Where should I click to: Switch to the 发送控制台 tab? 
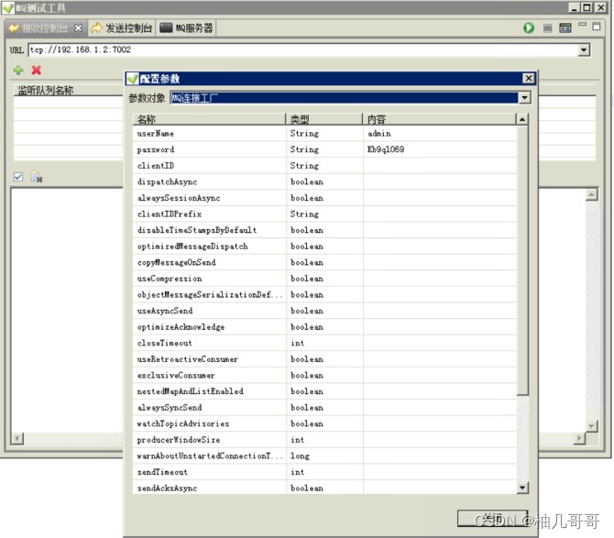pos(122,28)
